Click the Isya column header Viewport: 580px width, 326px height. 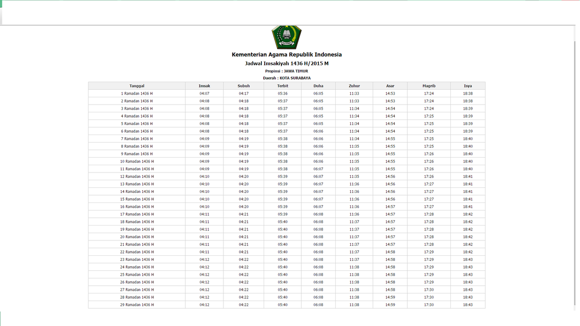(x=468, y=86)
